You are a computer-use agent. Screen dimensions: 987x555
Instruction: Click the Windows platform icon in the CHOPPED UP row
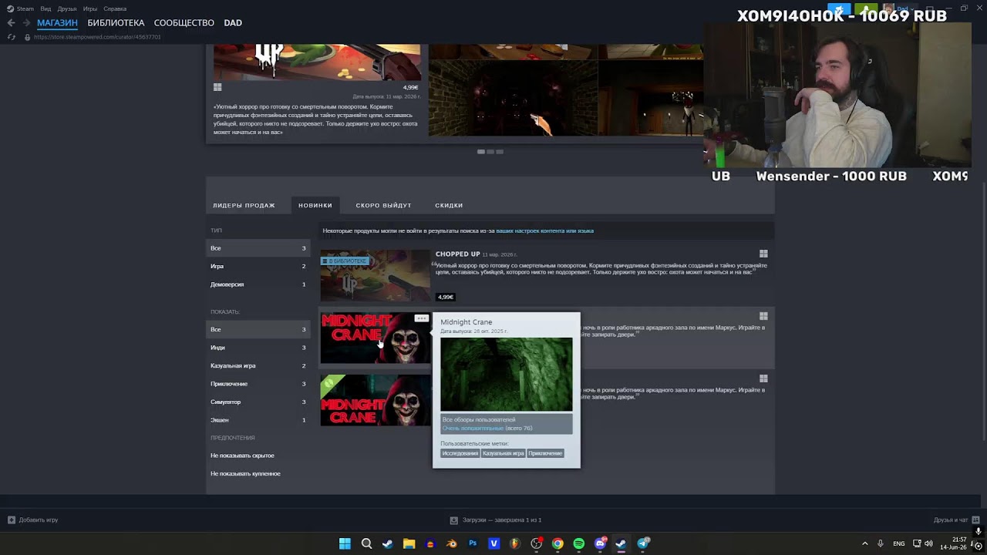[x=763, y=254]
